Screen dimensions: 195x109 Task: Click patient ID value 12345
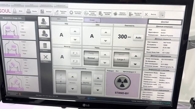(165, 45)
